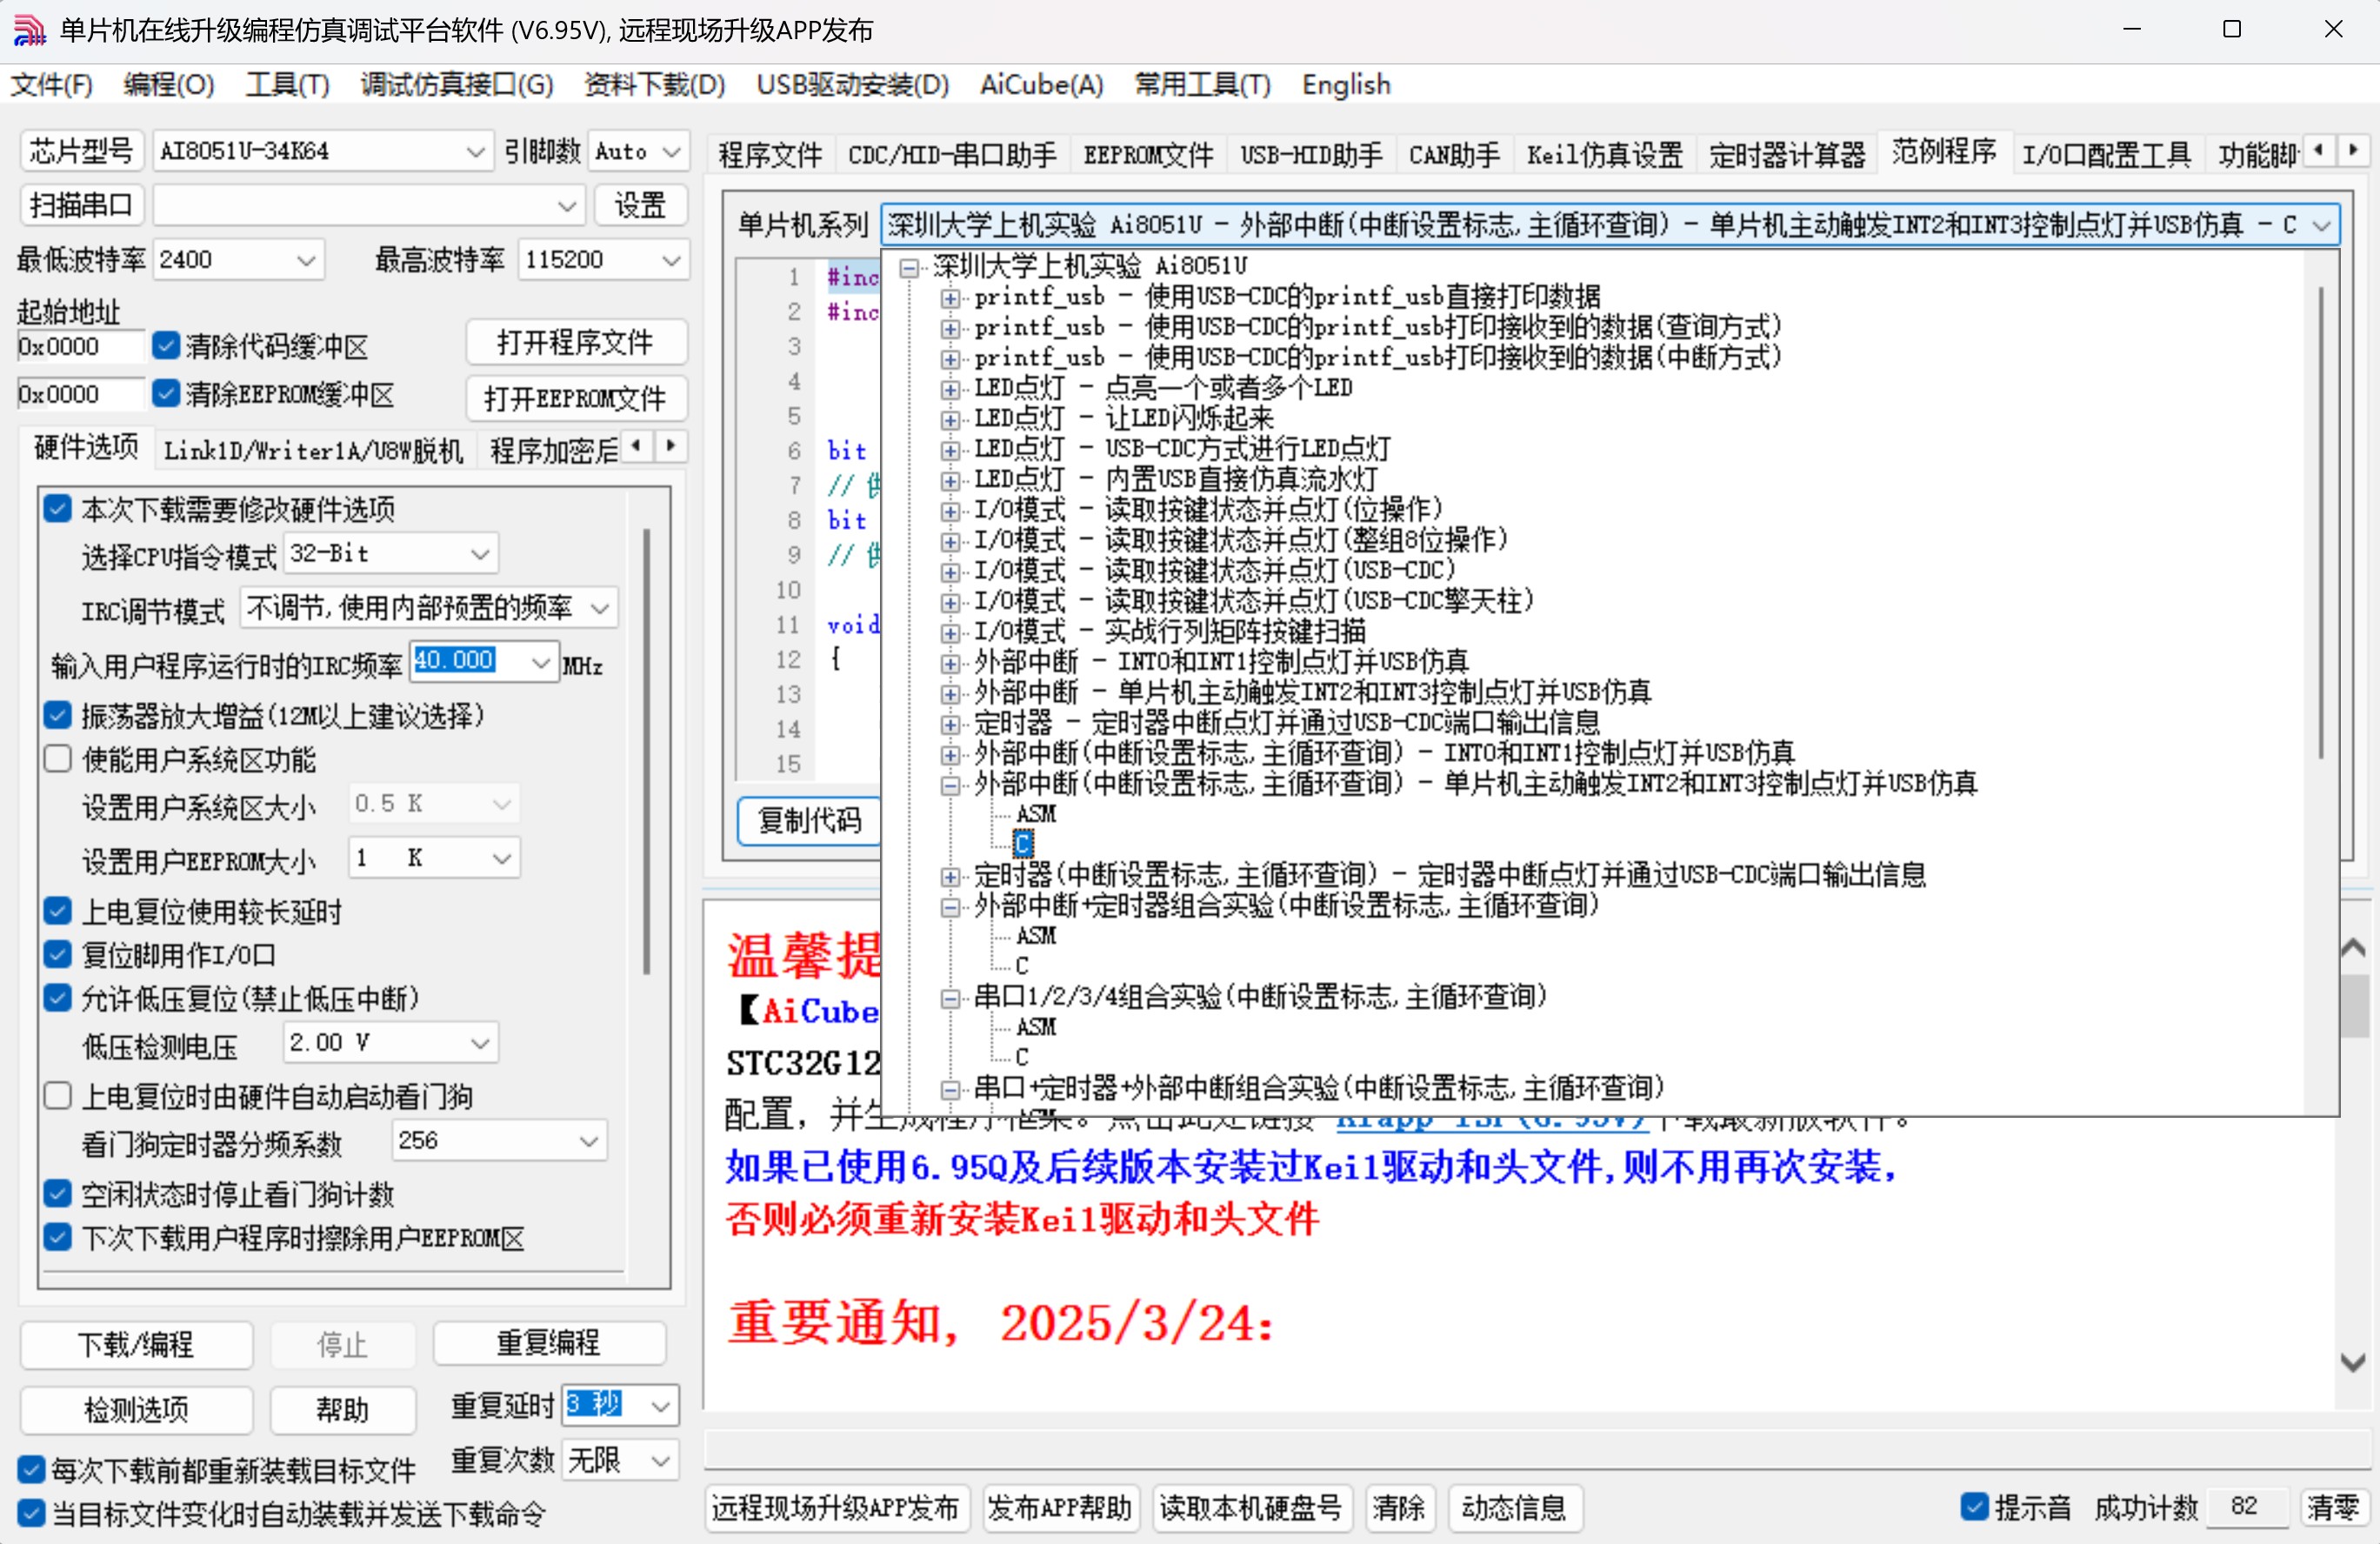
Task: Click the message panel scrollbar thumb
Action: (x=2353, y=1006)
